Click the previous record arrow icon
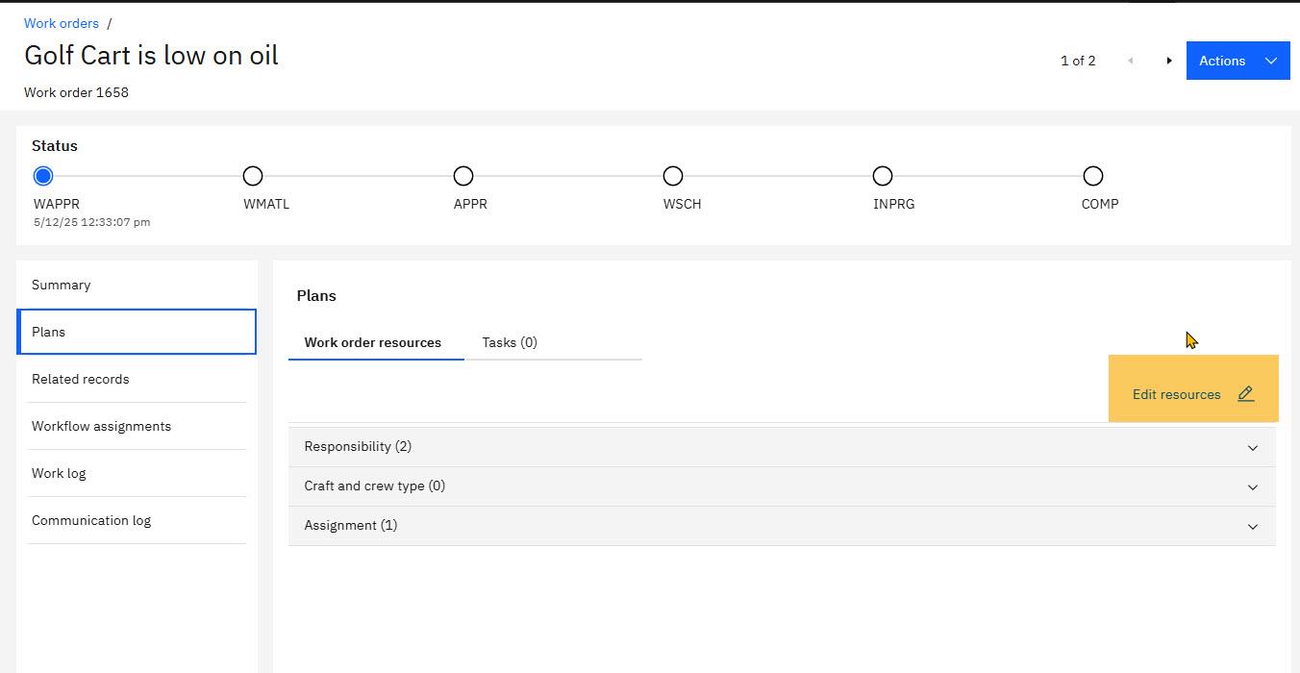This screenshot has height=673, width=1300. click(x=1130, y=60)
